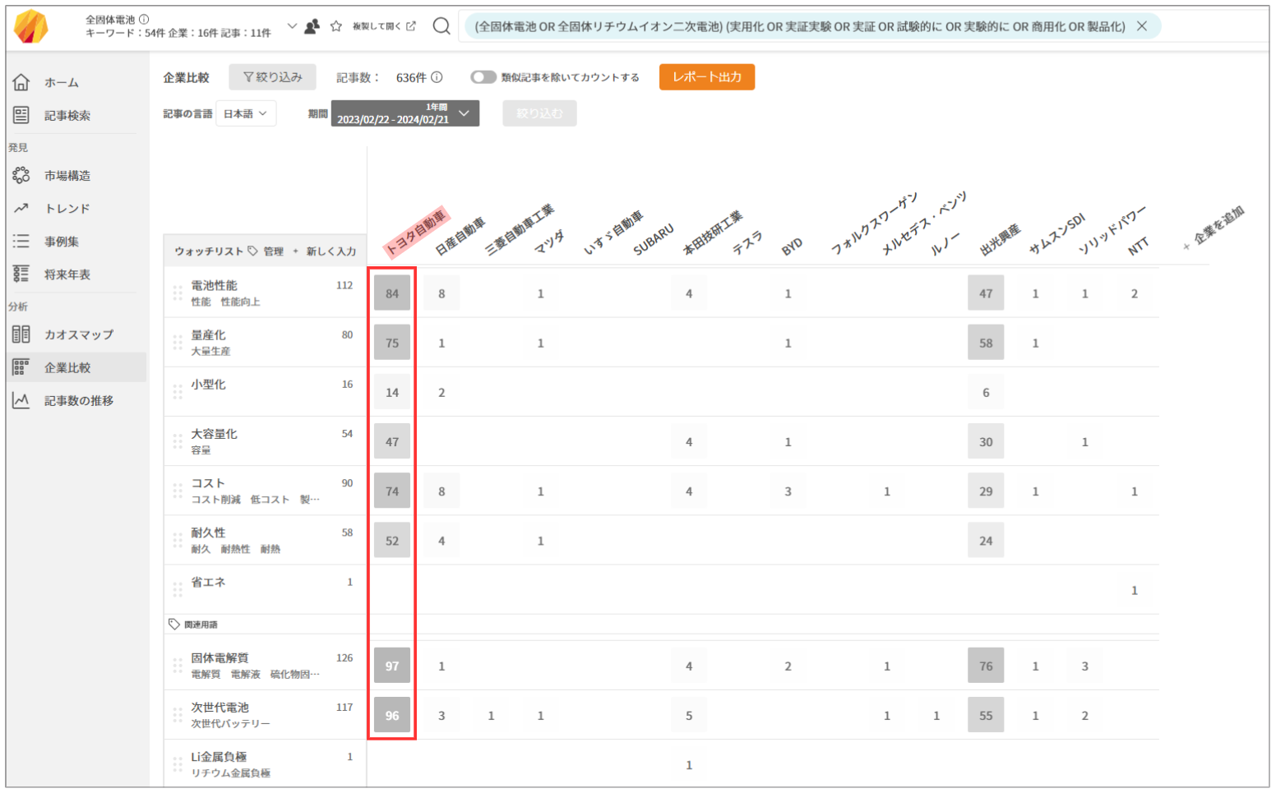Open 事例集 in sidebar

(62, 241)
